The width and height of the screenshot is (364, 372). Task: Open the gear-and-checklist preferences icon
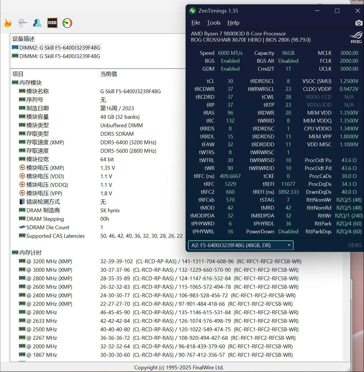(23, 23)
